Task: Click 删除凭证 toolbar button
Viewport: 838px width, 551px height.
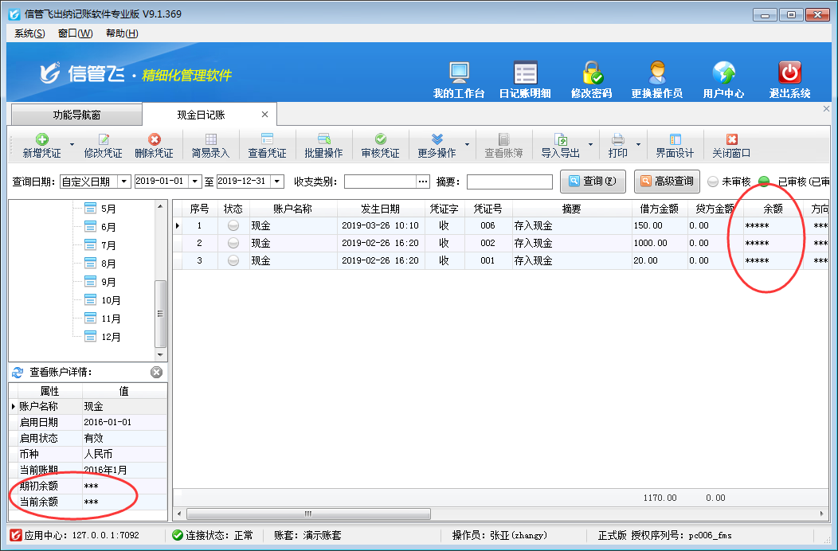Action: (154, 146)
